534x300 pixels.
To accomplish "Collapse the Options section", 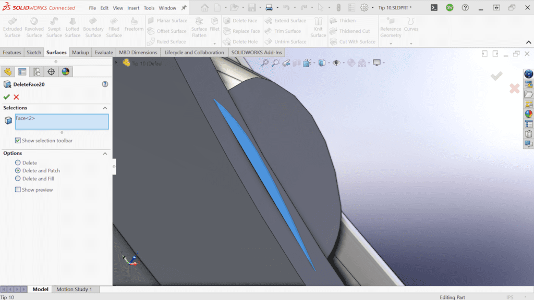I will pyautogui.click(x=106, y=153).
